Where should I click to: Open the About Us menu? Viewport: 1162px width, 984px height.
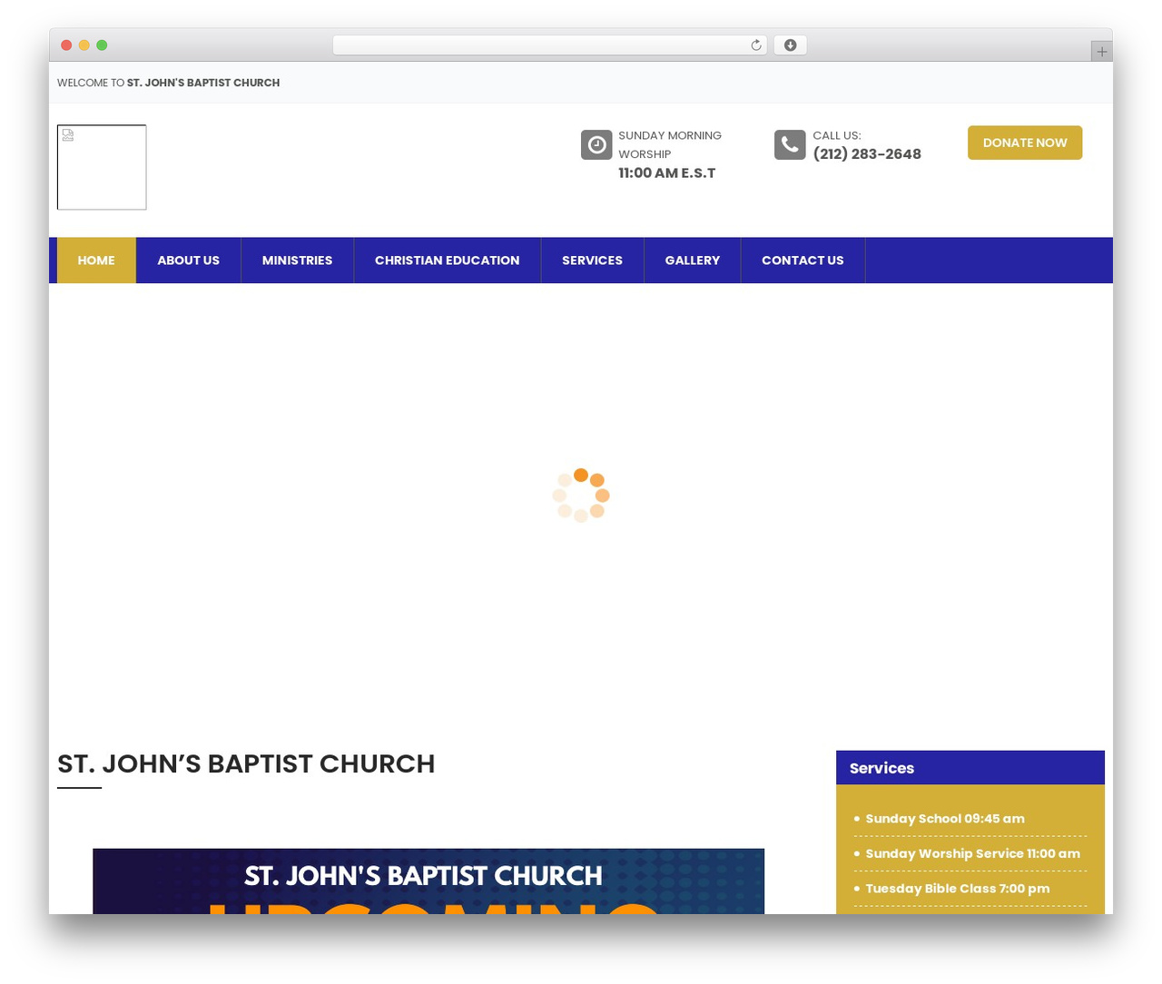point(189,261)
